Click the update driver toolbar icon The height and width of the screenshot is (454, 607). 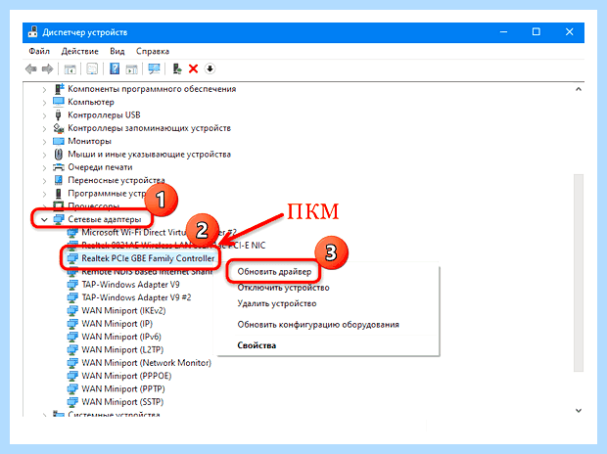pyautogui.click(x=177, y=68)
